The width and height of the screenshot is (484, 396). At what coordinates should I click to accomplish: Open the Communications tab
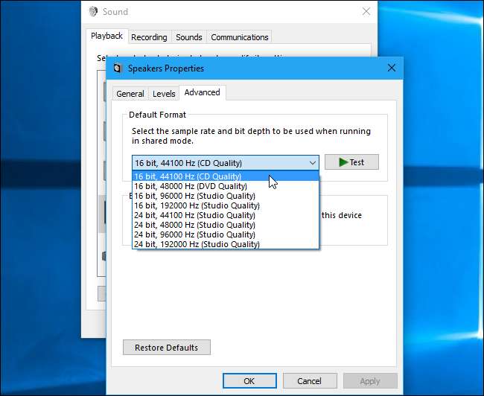click(x=239, y=37)
